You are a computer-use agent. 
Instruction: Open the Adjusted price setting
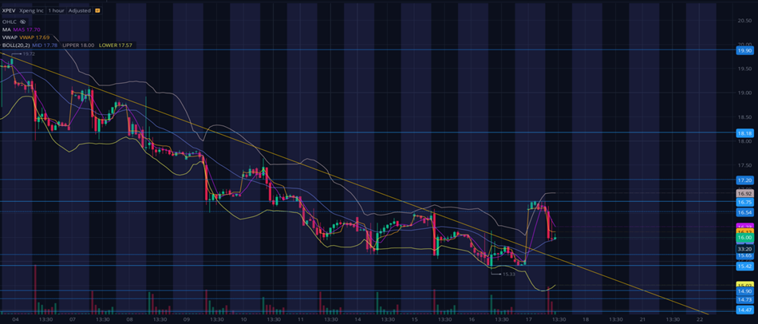point(79,10)
